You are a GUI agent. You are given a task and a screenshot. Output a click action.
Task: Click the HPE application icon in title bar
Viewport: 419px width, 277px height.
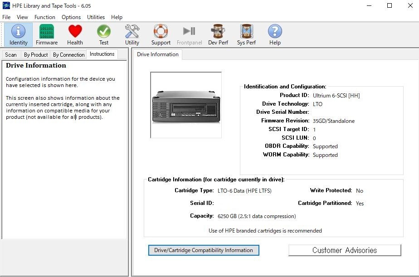(x=6, y=5)
